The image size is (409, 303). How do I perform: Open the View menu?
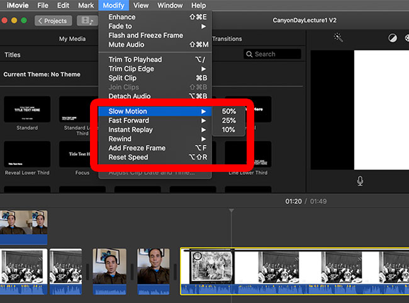tap(141, 5)
